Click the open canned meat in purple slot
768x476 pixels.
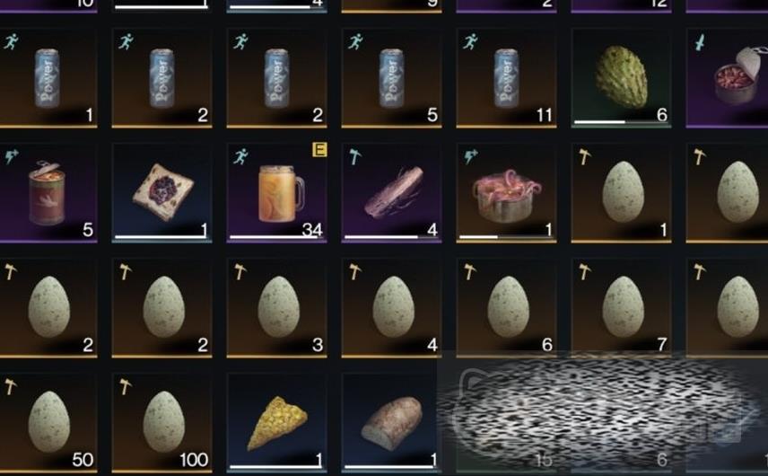[x=727, y=78]
